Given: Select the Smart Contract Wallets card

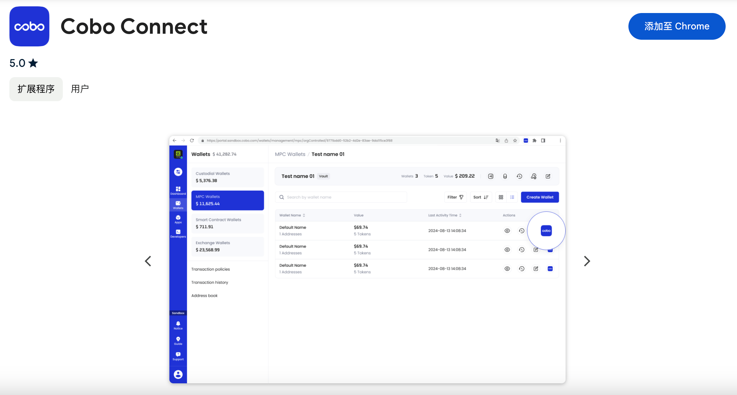Looking at the screenshot, I should (x=228, y=223).
